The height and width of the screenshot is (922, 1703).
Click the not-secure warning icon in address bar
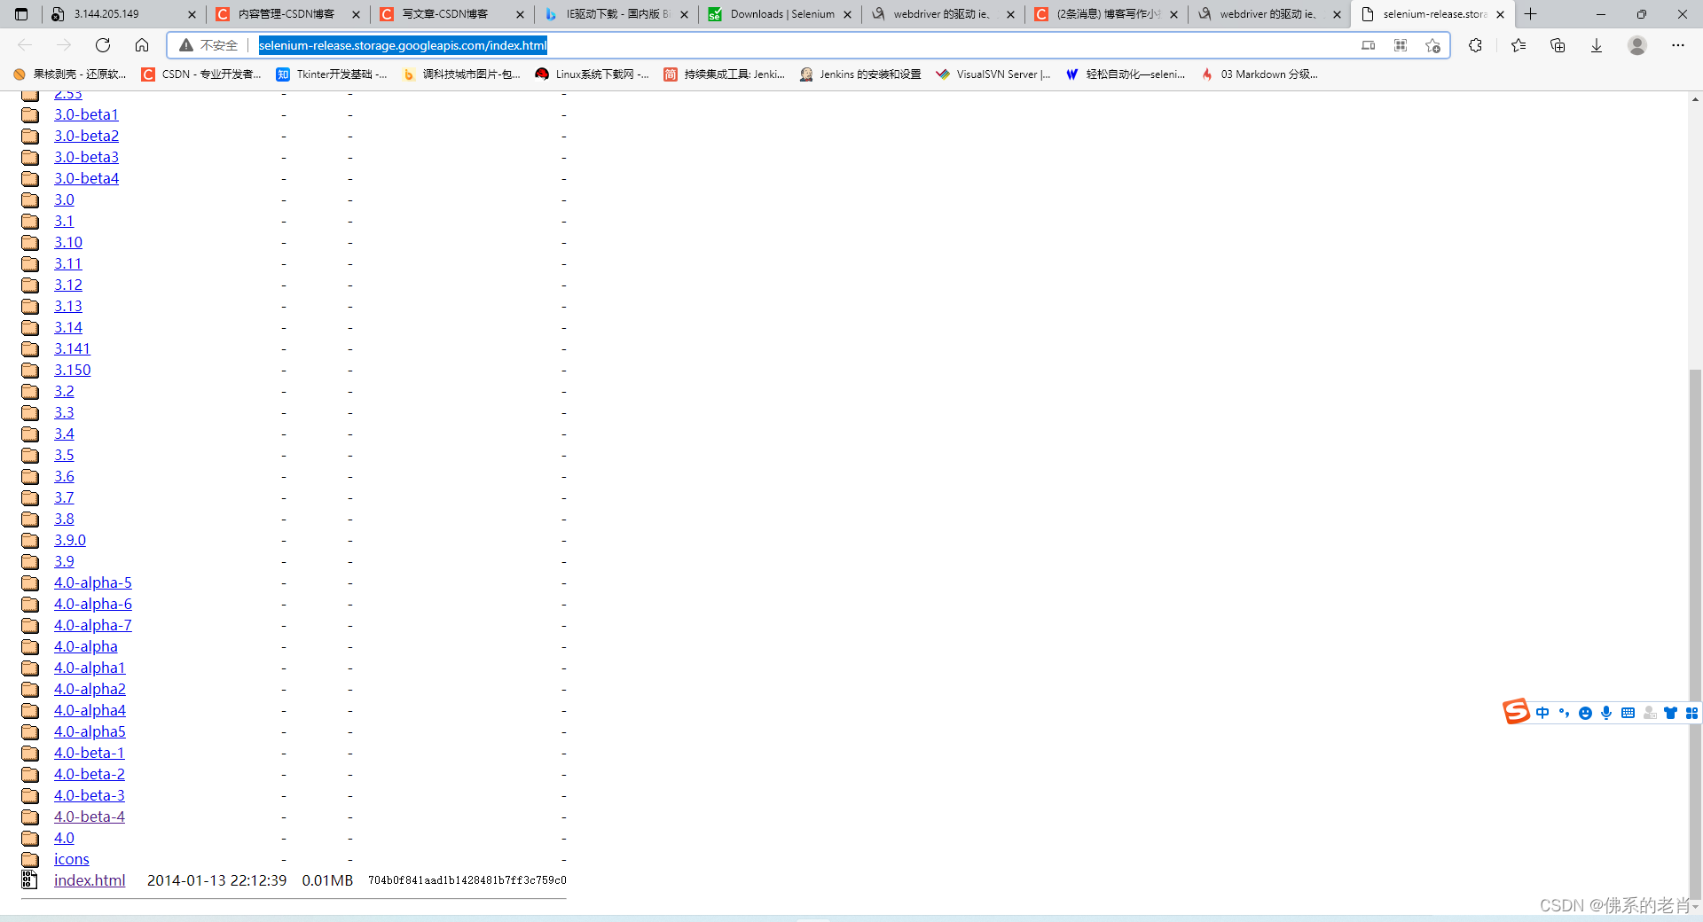click(186, 45)
